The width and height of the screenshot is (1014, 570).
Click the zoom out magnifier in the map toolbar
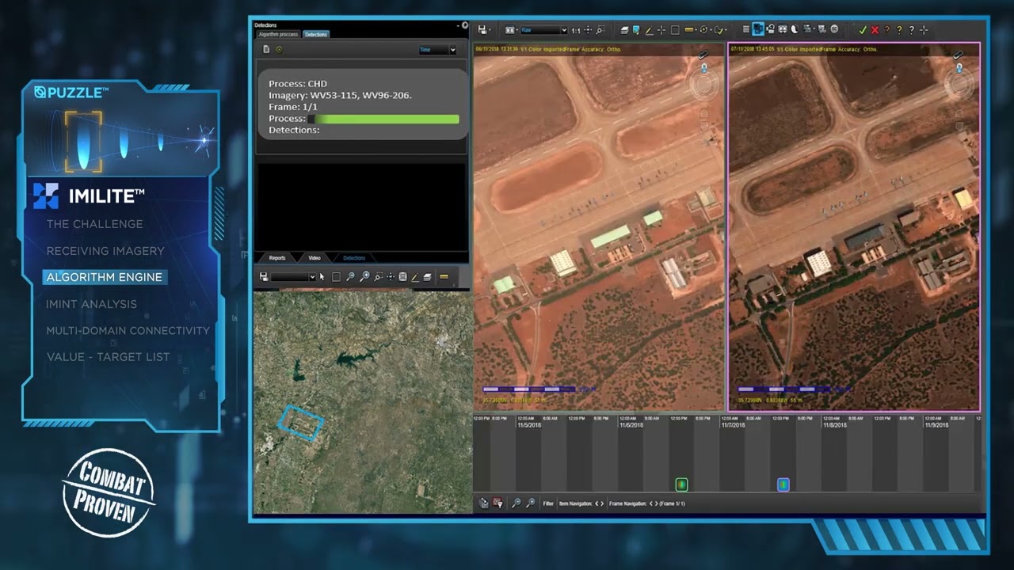[350, 277]
